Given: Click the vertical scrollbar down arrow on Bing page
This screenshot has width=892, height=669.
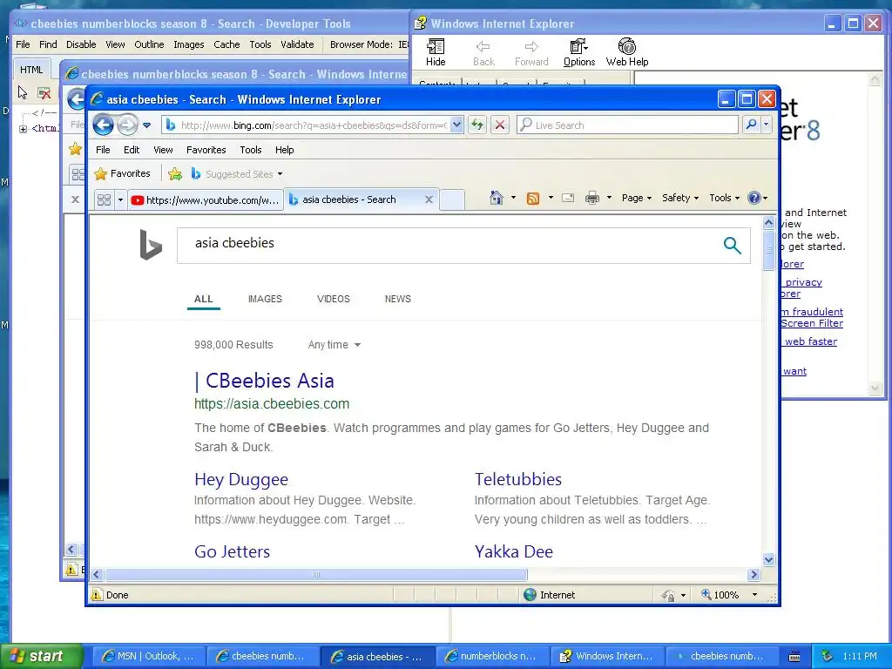Looking at the screenshot, I should coord(768,560).
